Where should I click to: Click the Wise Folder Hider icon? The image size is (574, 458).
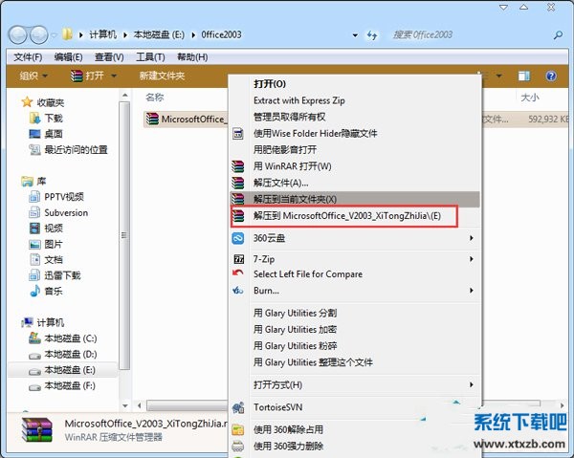tap(239, 134)
